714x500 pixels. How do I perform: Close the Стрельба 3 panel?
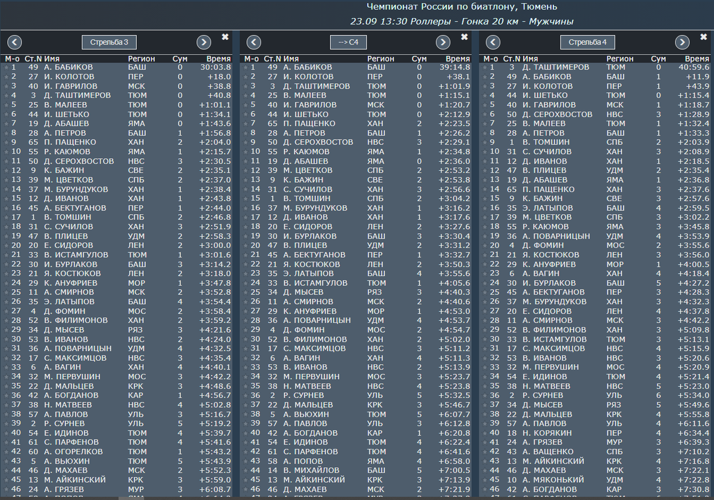point(225,37)
